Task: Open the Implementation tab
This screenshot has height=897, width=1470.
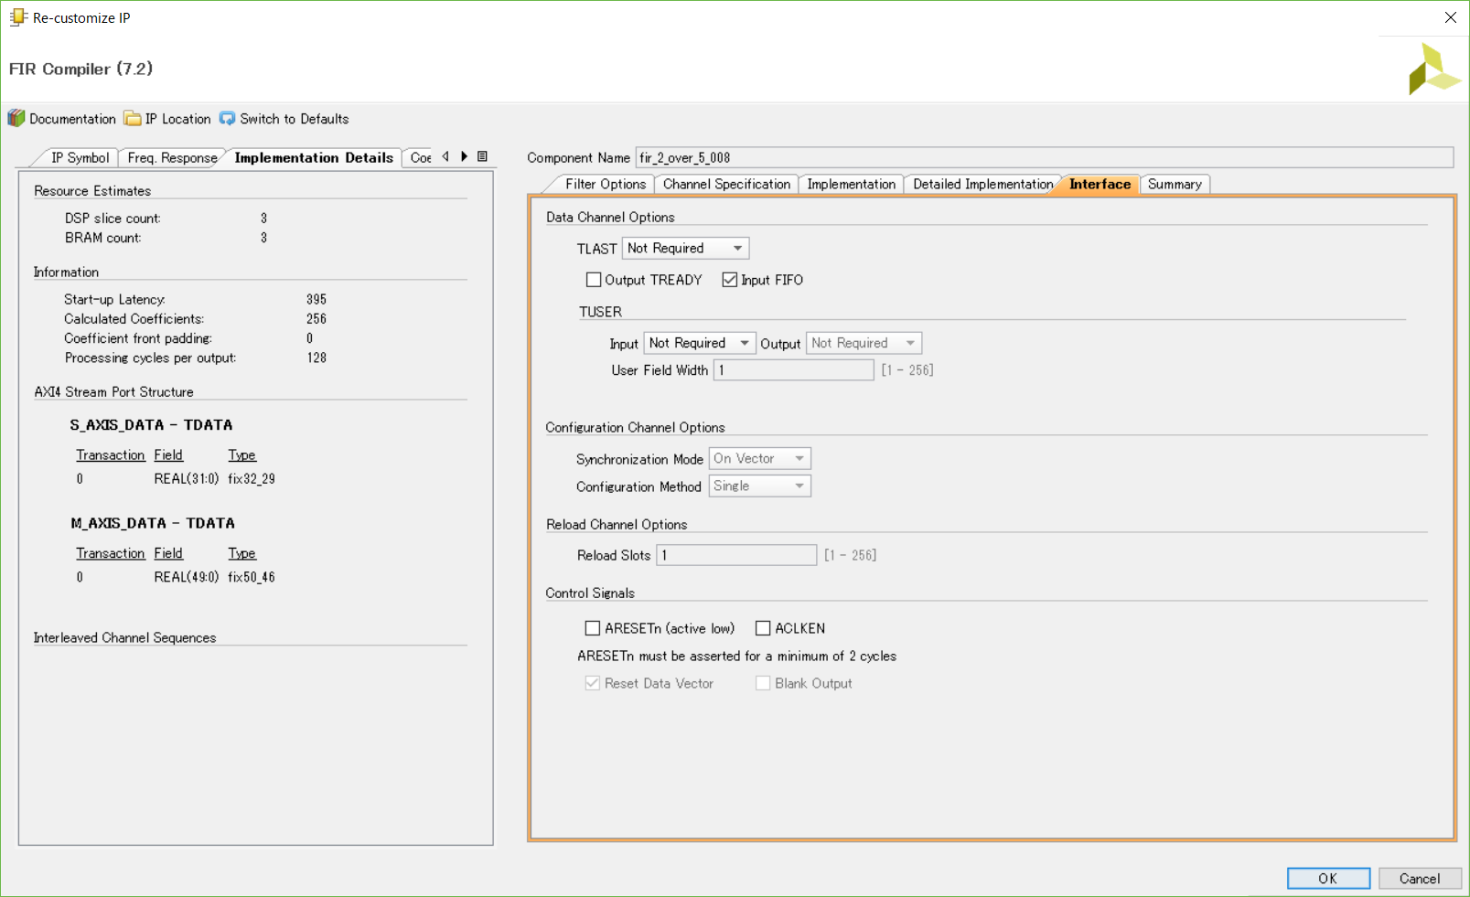Action: 851,184
